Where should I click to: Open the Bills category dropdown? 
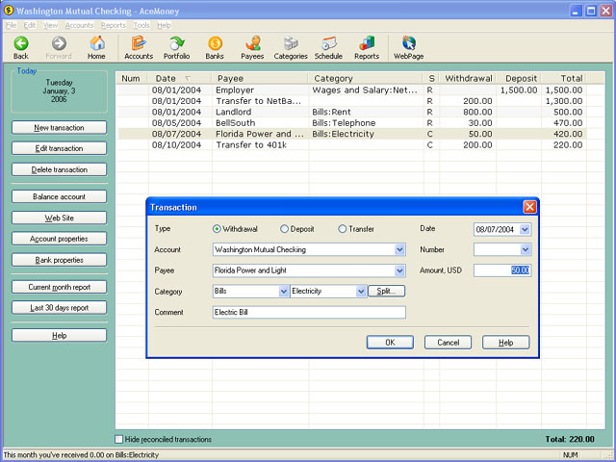(283, 292)
